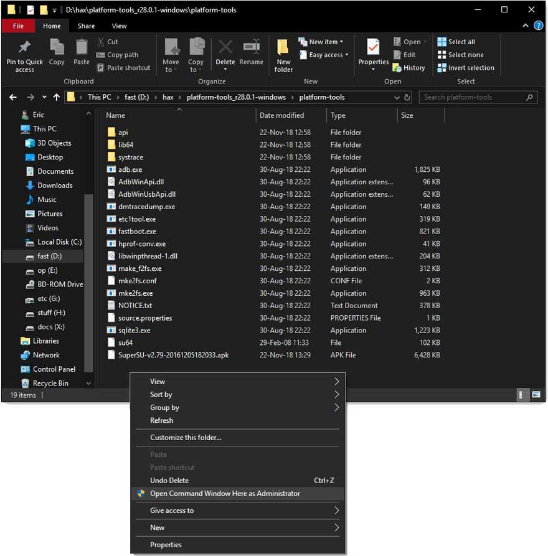Open the recent locations dropdown
548x556 pixels.
pos(44,97)
